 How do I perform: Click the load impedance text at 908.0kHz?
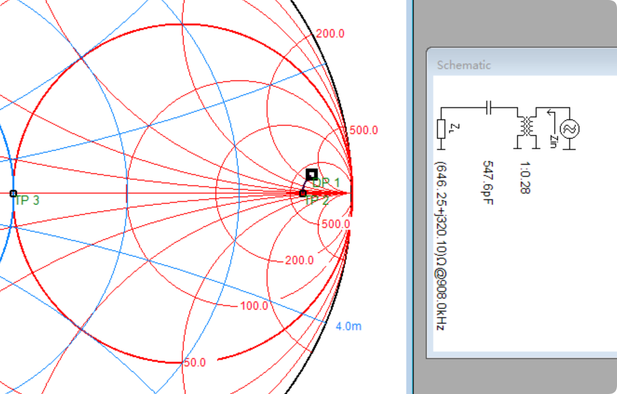tap(441, 246)
